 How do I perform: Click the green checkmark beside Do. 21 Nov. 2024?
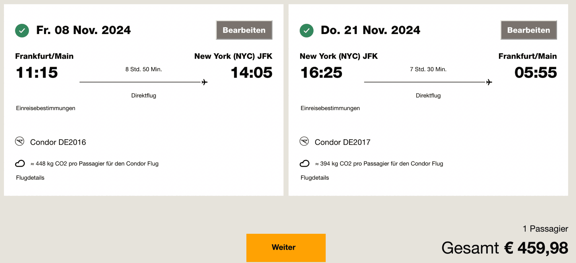point(307,31)
